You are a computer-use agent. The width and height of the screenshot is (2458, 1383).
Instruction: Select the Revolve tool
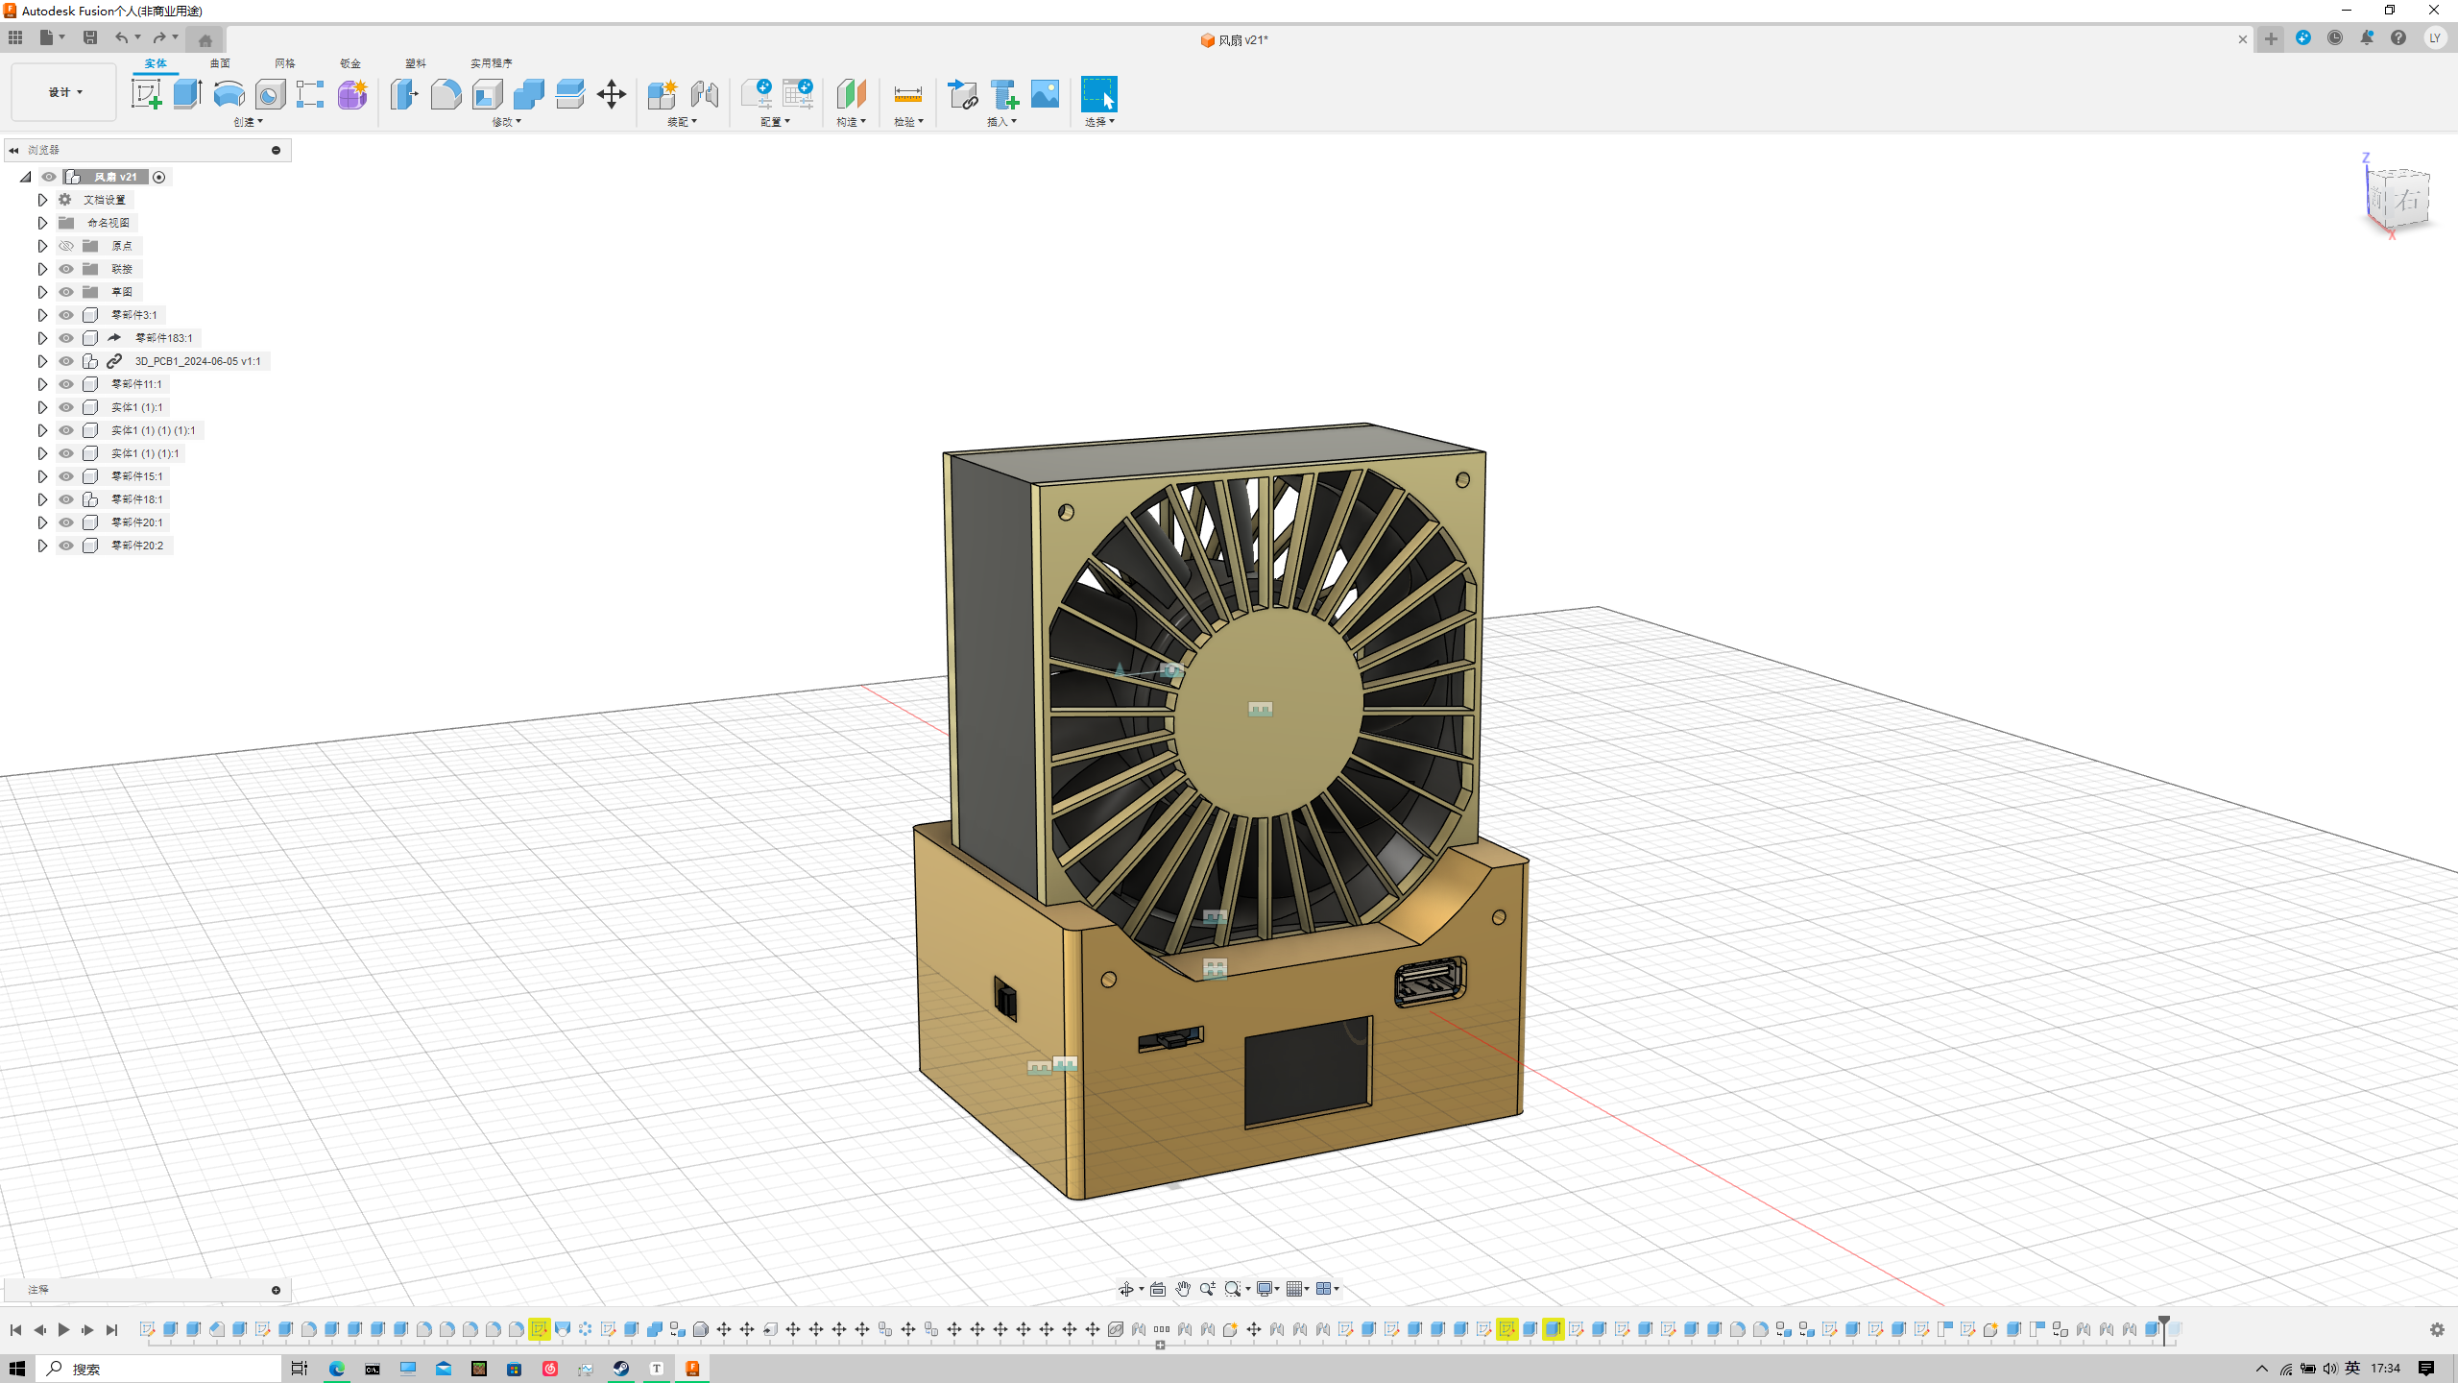point(229,94)
